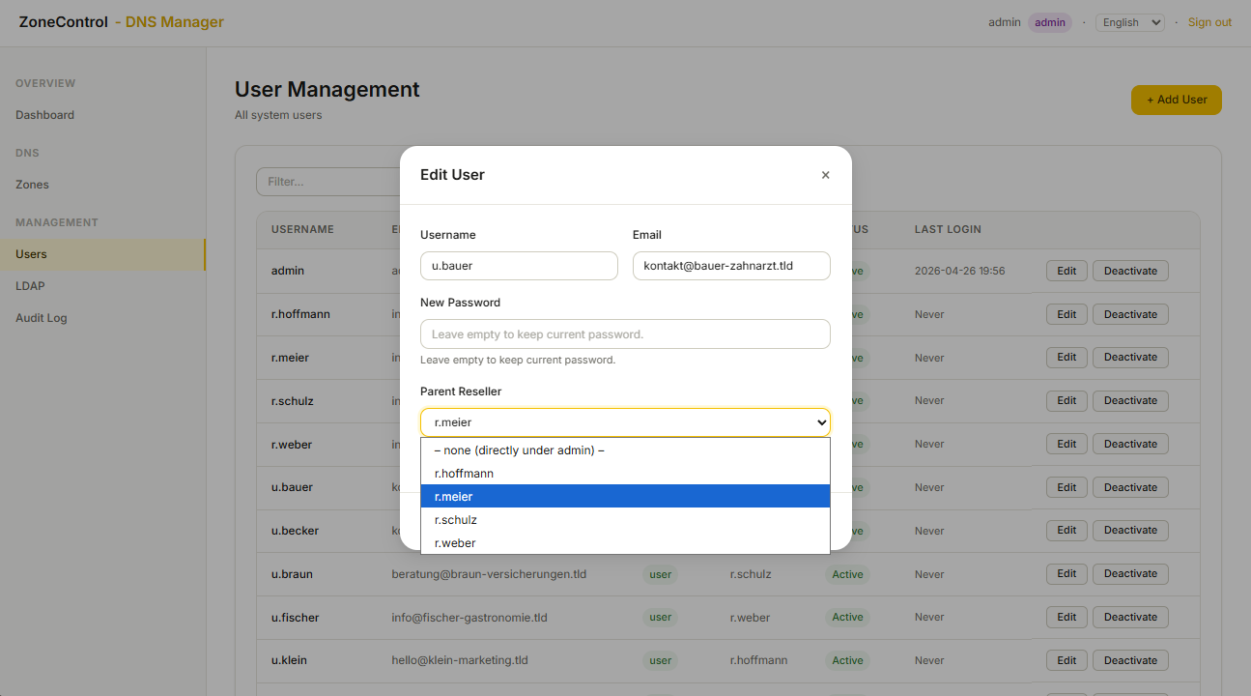Click Edit for the admin row
The image size is (1251, 696).
point(1066,271)
